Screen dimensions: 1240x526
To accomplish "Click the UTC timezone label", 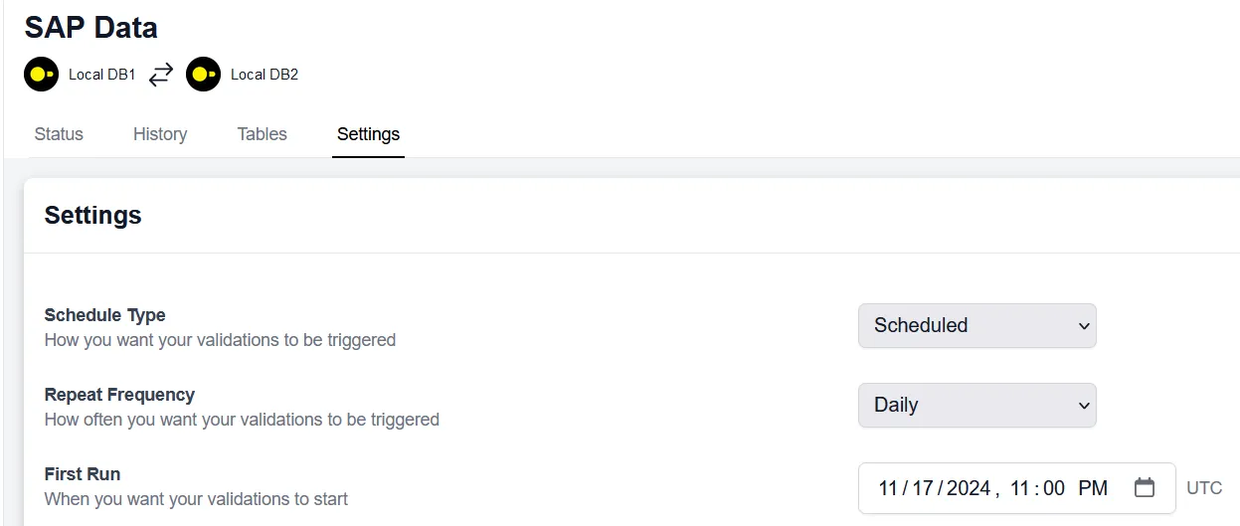I will 1204,488.
